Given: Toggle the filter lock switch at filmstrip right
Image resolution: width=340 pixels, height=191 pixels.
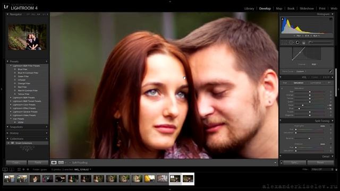Looking at the screenshot, I should click(336, 169).
